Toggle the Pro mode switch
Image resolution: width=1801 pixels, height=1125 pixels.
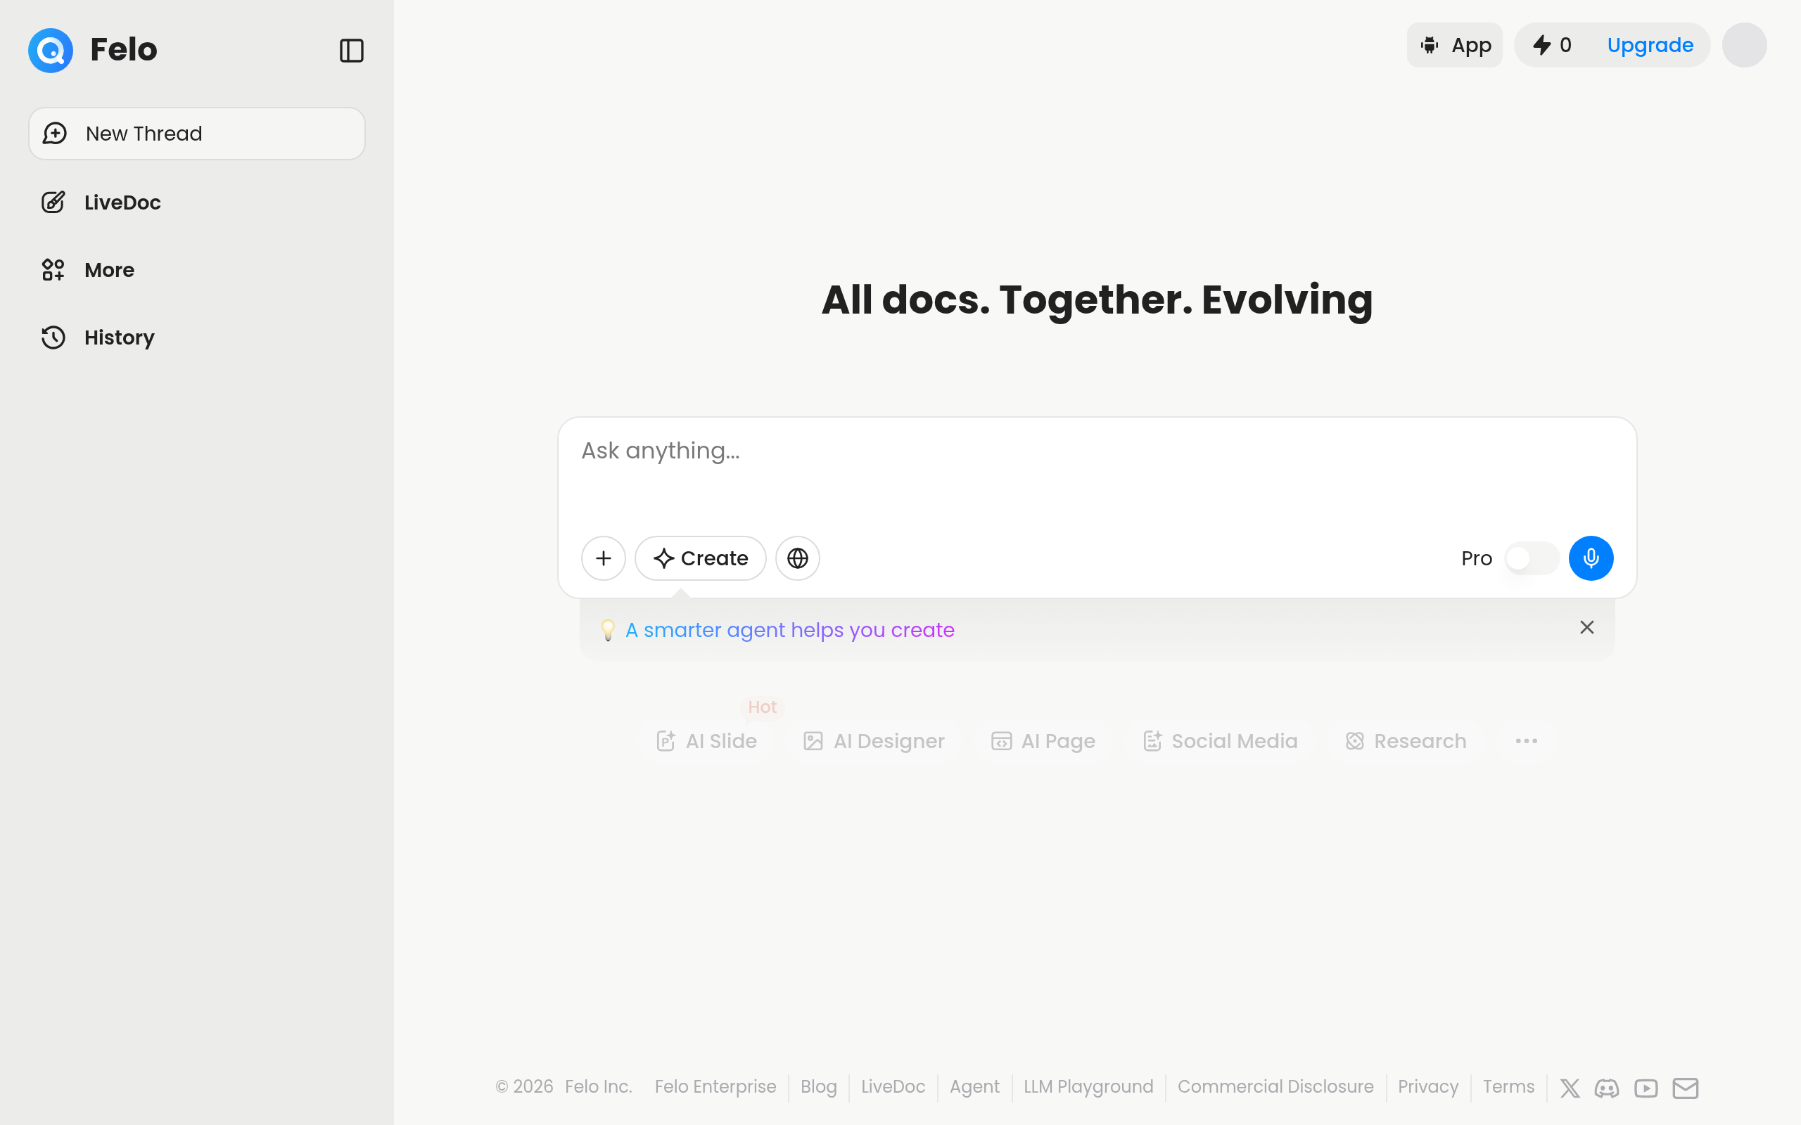[1531, 558]
